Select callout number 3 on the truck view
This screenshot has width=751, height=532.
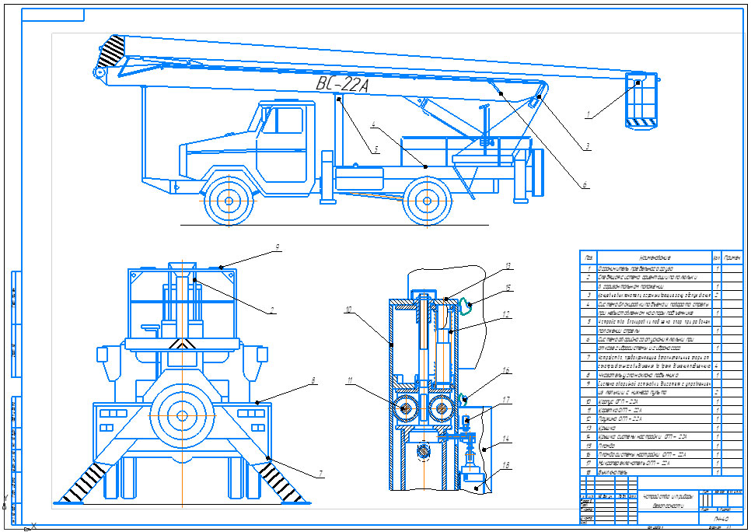tap(587, 147)
